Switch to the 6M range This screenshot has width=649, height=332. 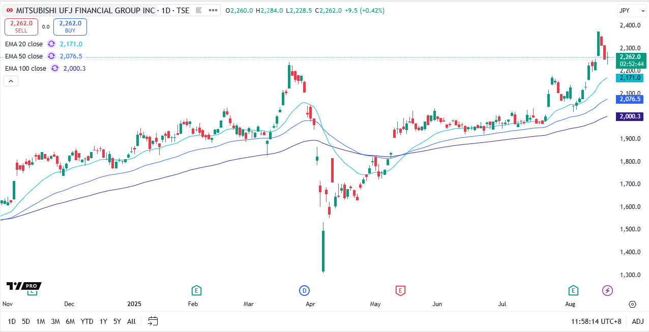70,321
